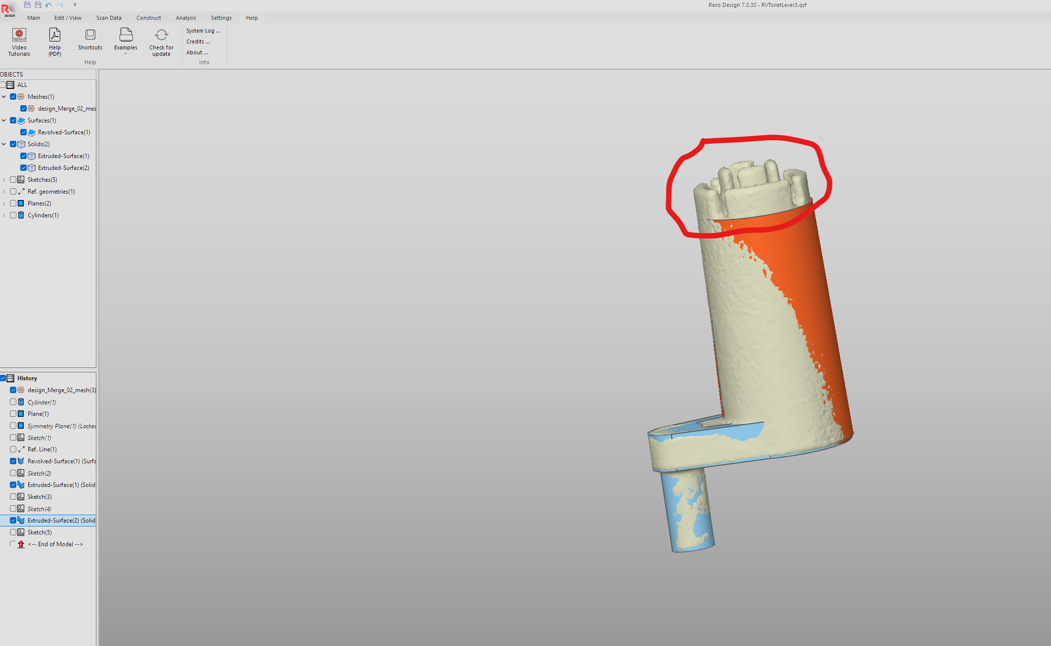Click the Revo Design application logo
This screenshot has width=1051, height=646.
(9, 10)
